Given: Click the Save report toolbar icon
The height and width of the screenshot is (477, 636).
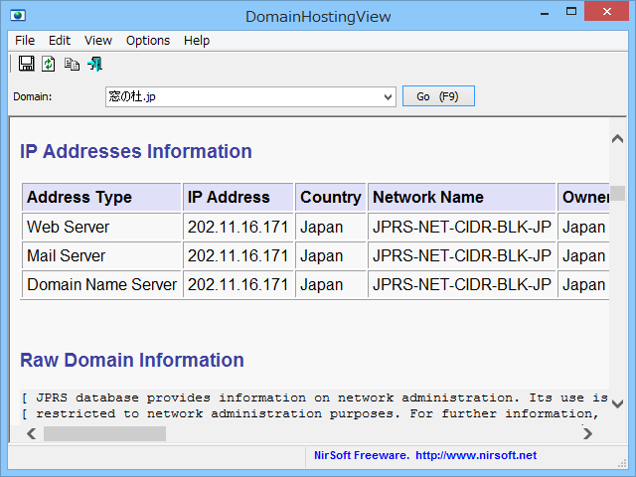Looking at the screenshot, I should [x=27, y=64].
